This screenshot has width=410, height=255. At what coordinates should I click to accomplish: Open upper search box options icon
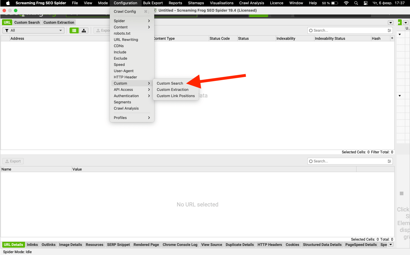pyautogui.click(x=389, y=30)
